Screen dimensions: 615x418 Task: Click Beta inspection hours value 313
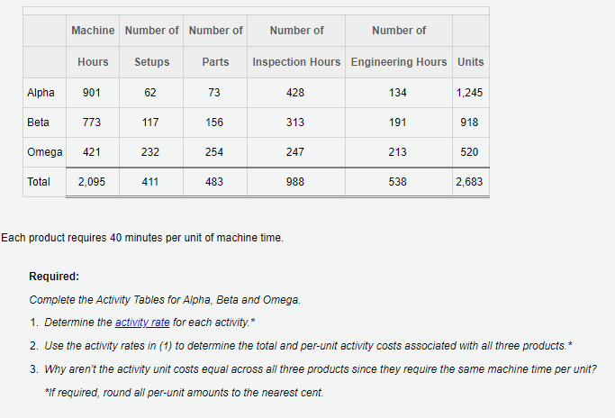pyautogui.click(x=295, y=123)
